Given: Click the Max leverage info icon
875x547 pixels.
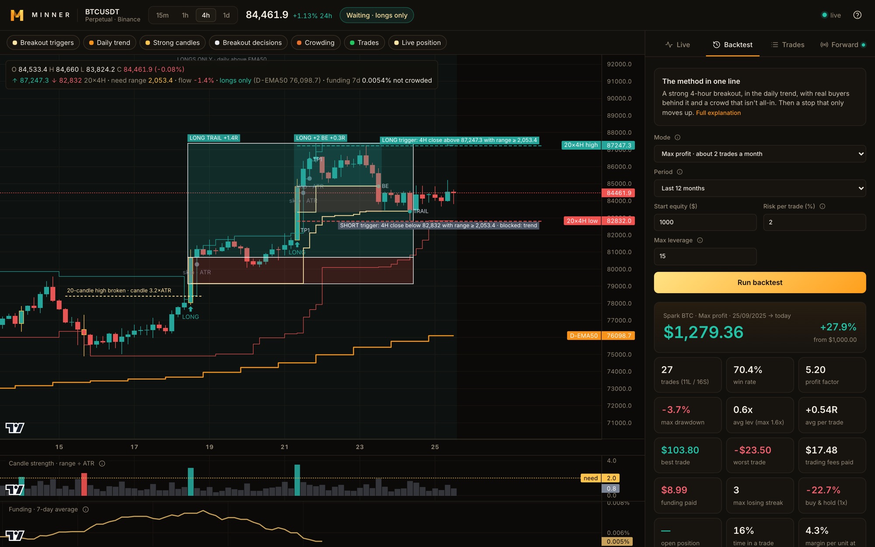Looking at the screenshot, I should (700, 240).
